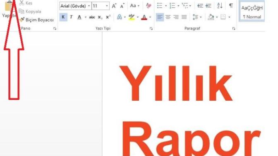
Task: Open the font color dropdown arrow
Action: pyautogui.click(x=150, y=17)
